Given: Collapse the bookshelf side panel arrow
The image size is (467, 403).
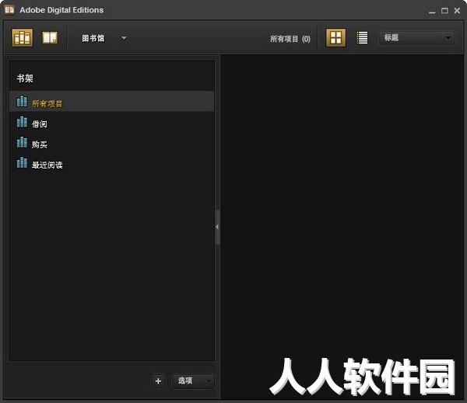Looking at the screenshot, I should (x=217, y=227).
